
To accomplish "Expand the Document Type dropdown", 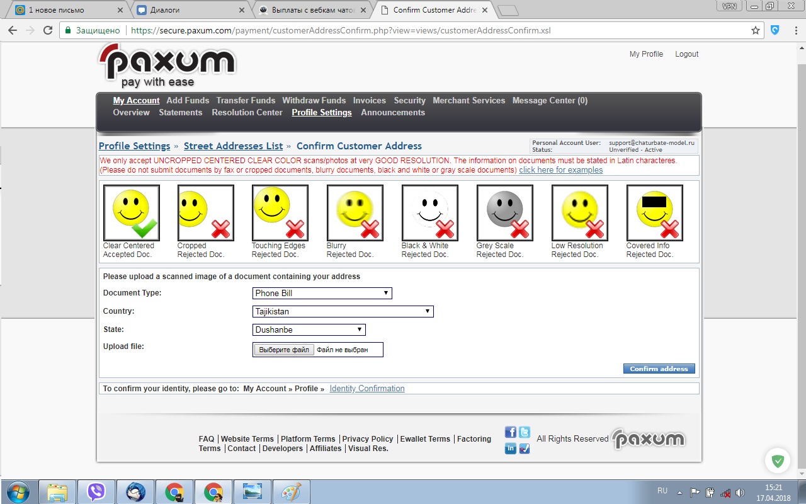I will pos(322,293).
